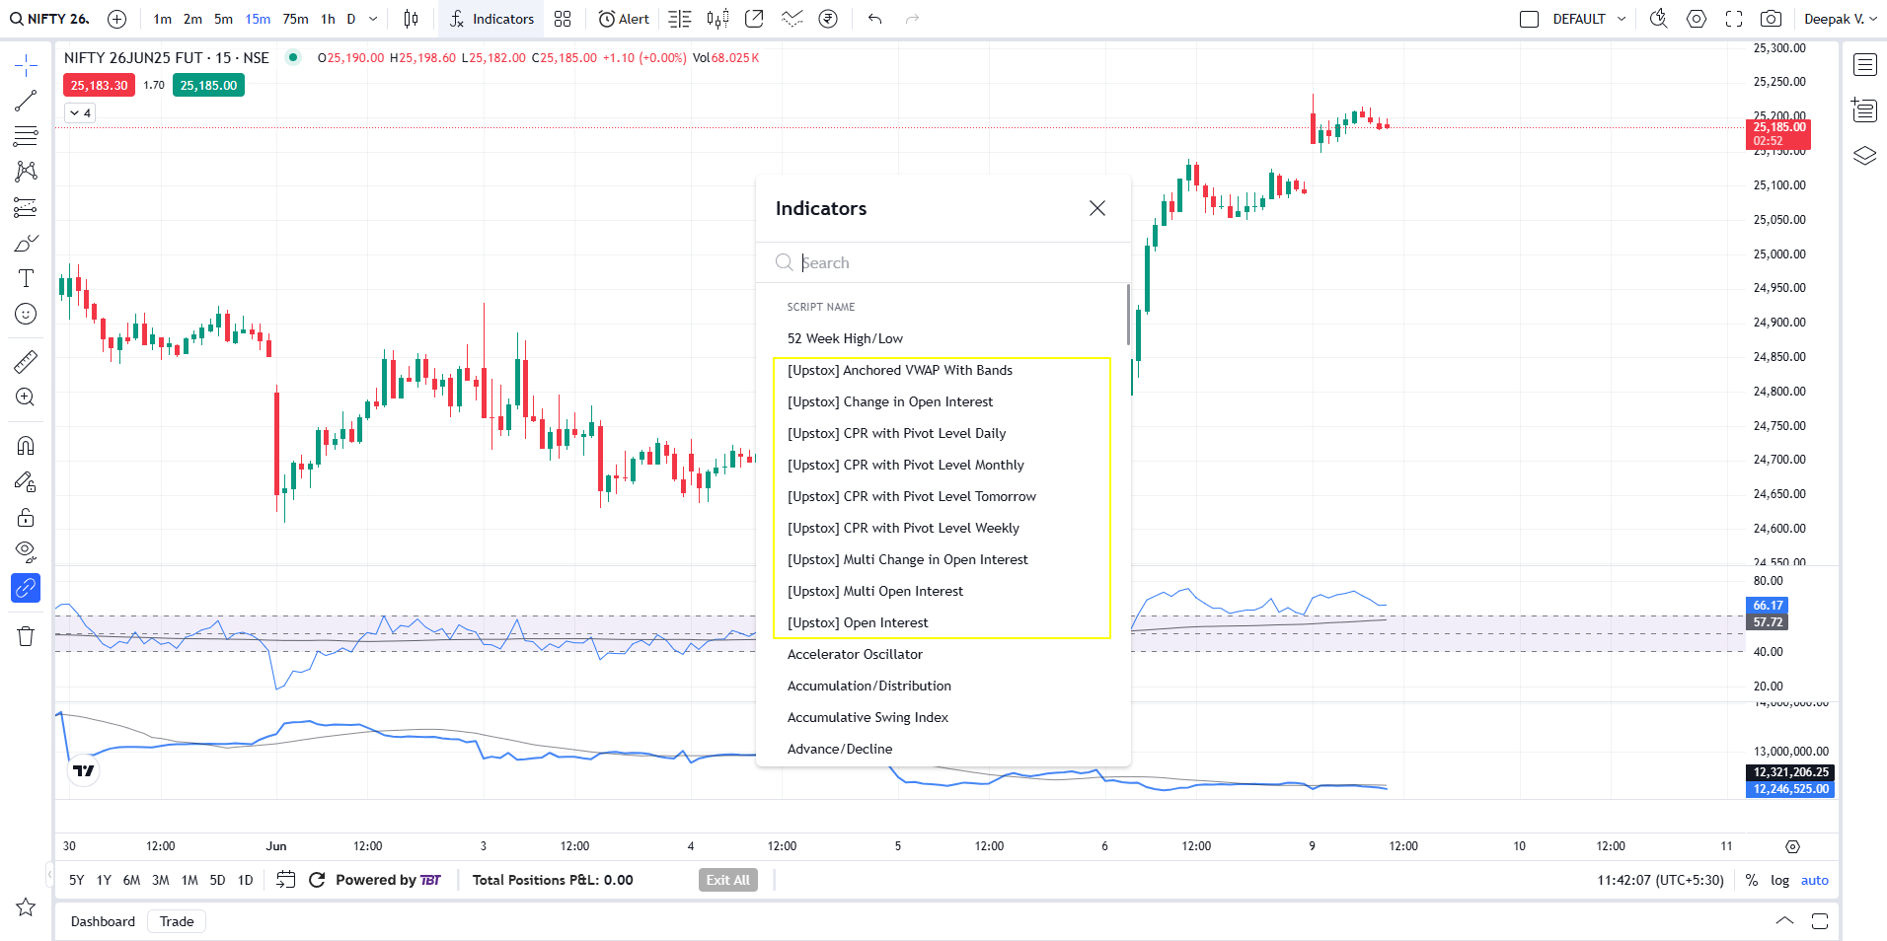Viewport: 1887px width, 941px height.
Task: Toggle the auto scale option
Action: (x=1815, y=880)
